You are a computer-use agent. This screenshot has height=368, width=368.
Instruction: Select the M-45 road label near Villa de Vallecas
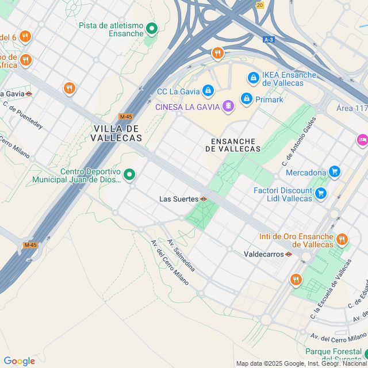point(126,117)
